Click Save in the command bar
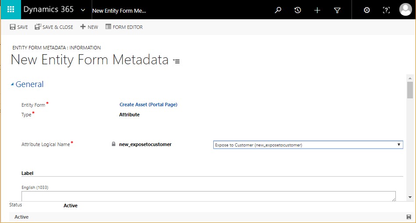 [19, 27]
